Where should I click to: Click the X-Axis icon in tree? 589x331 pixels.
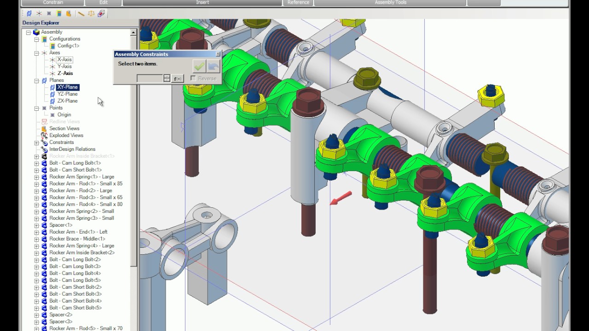[52, 60]
